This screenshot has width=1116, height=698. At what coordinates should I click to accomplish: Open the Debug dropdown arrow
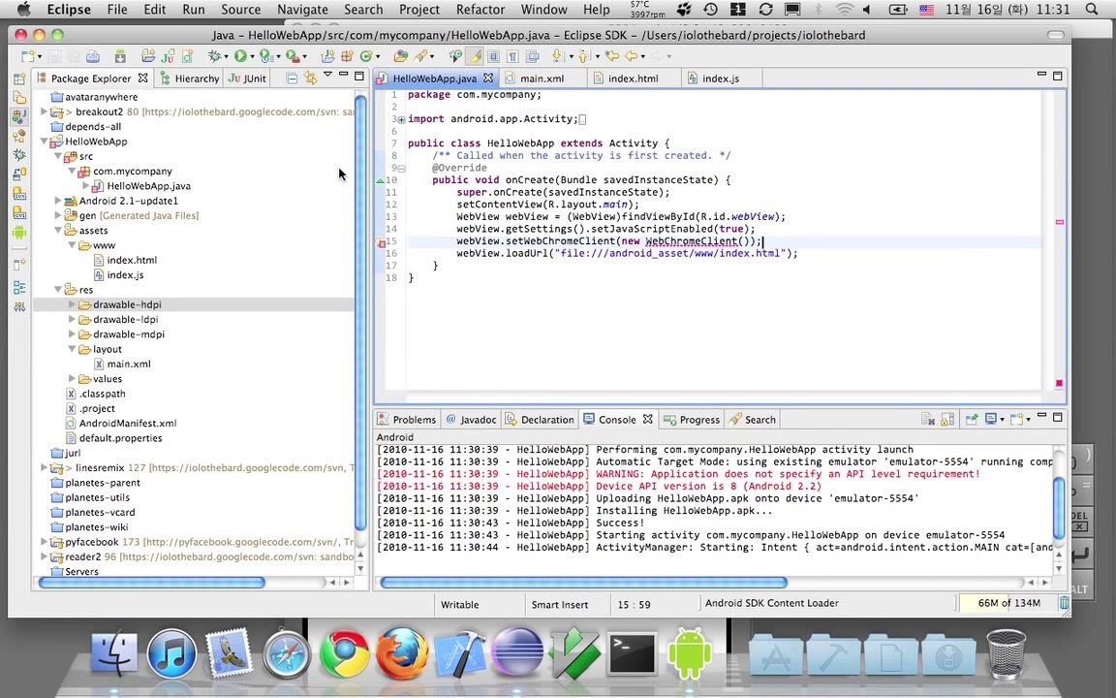click(227, 56)
